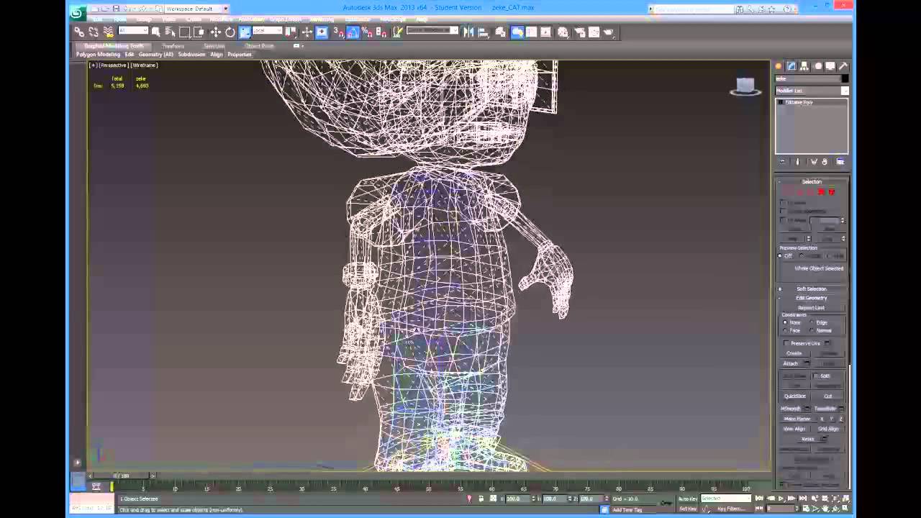Screen dimensions: 921x518
Task: Collapse the Edit Geometry rollout
Action: 811,298
